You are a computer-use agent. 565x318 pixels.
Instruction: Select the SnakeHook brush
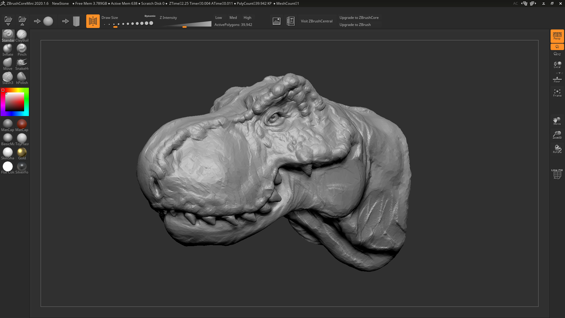click(22, 64)
